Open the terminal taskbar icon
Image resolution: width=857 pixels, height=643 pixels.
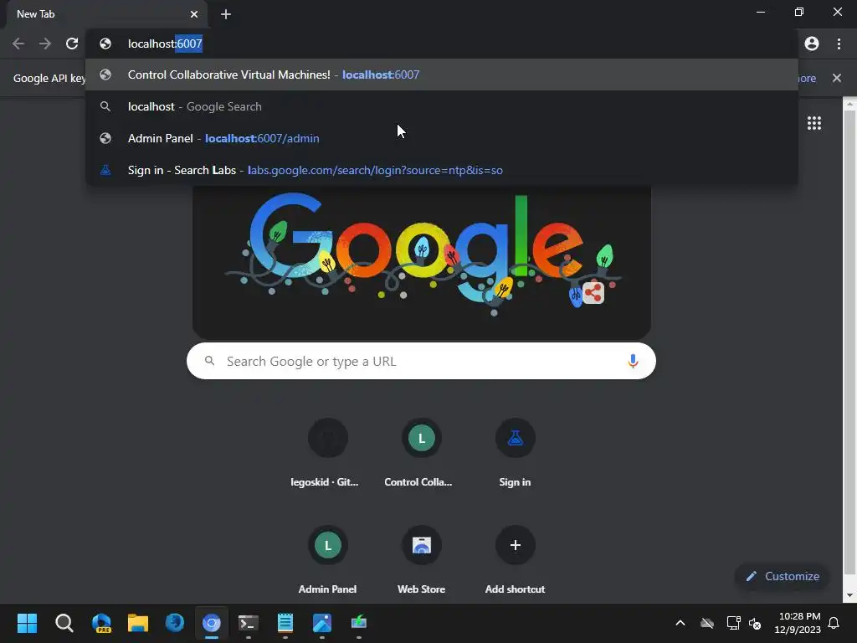point(248,623)
